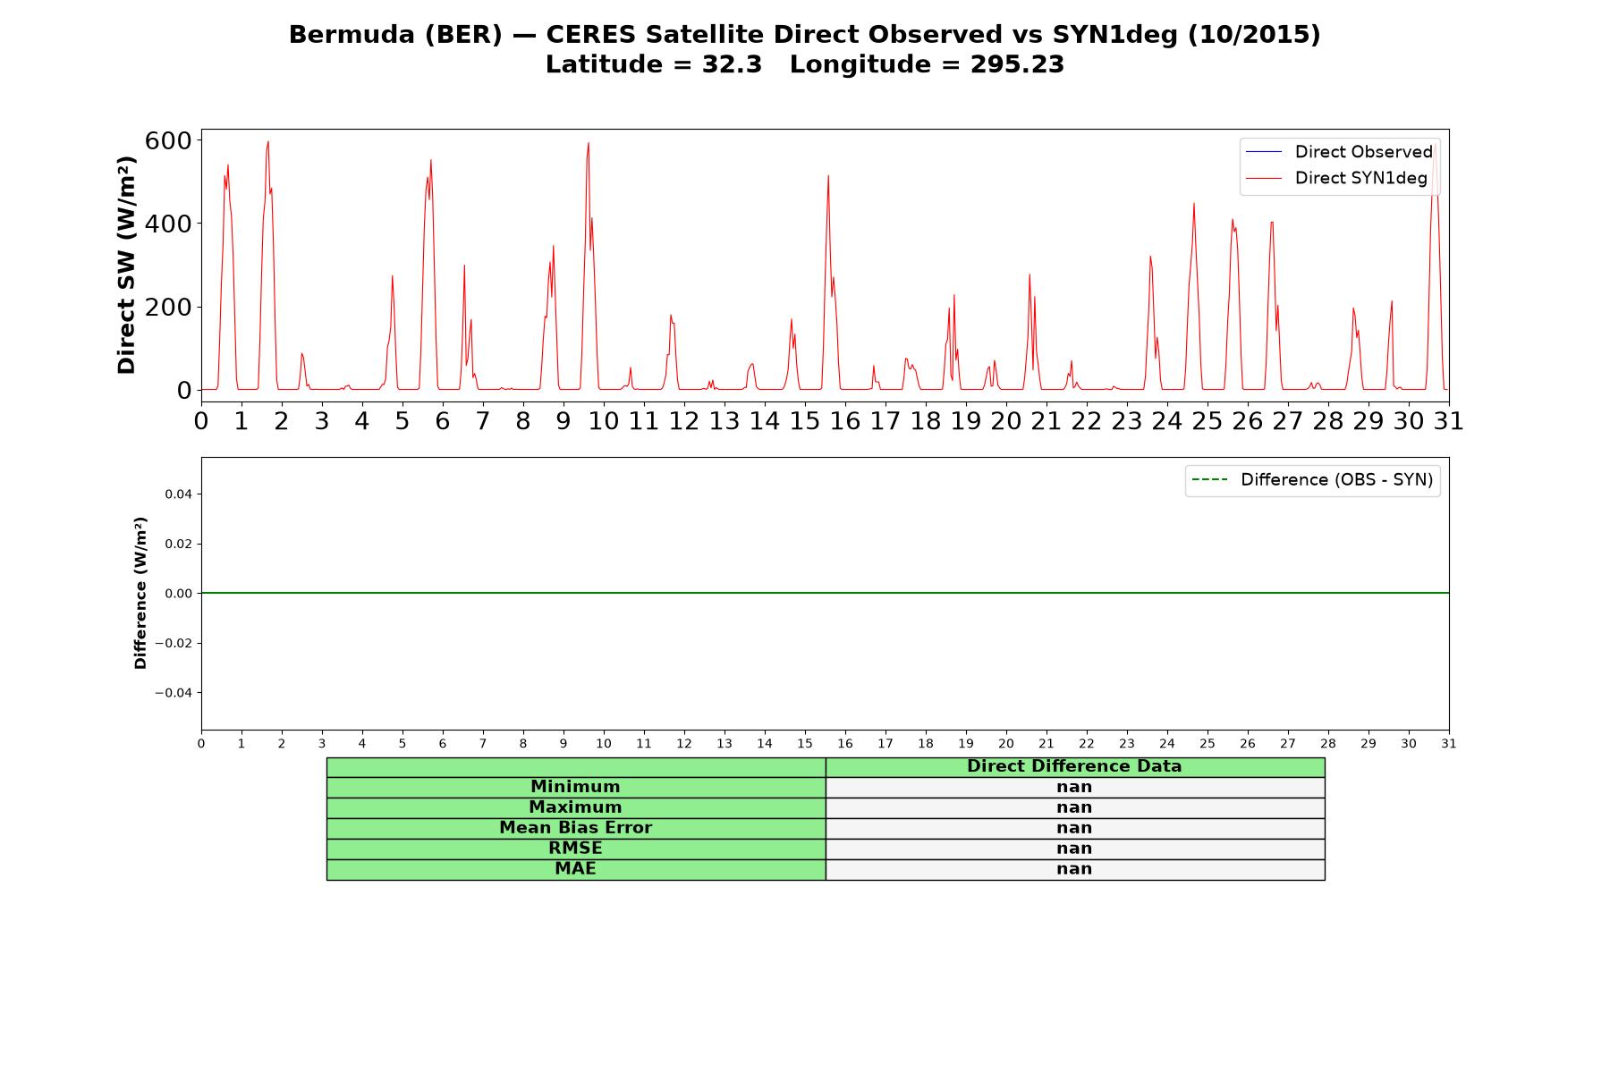The width and height of the screenshot is (1610, 1073).
Task: Click the Difference (OBS - SYN) legend entry
Action: tap(1312, 480)
